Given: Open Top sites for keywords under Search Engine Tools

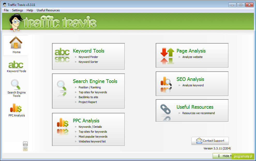Looking at the screenshot, I should [93, 92].
